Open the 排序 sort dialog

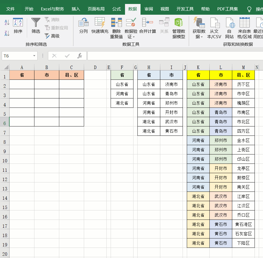point(18,25)
